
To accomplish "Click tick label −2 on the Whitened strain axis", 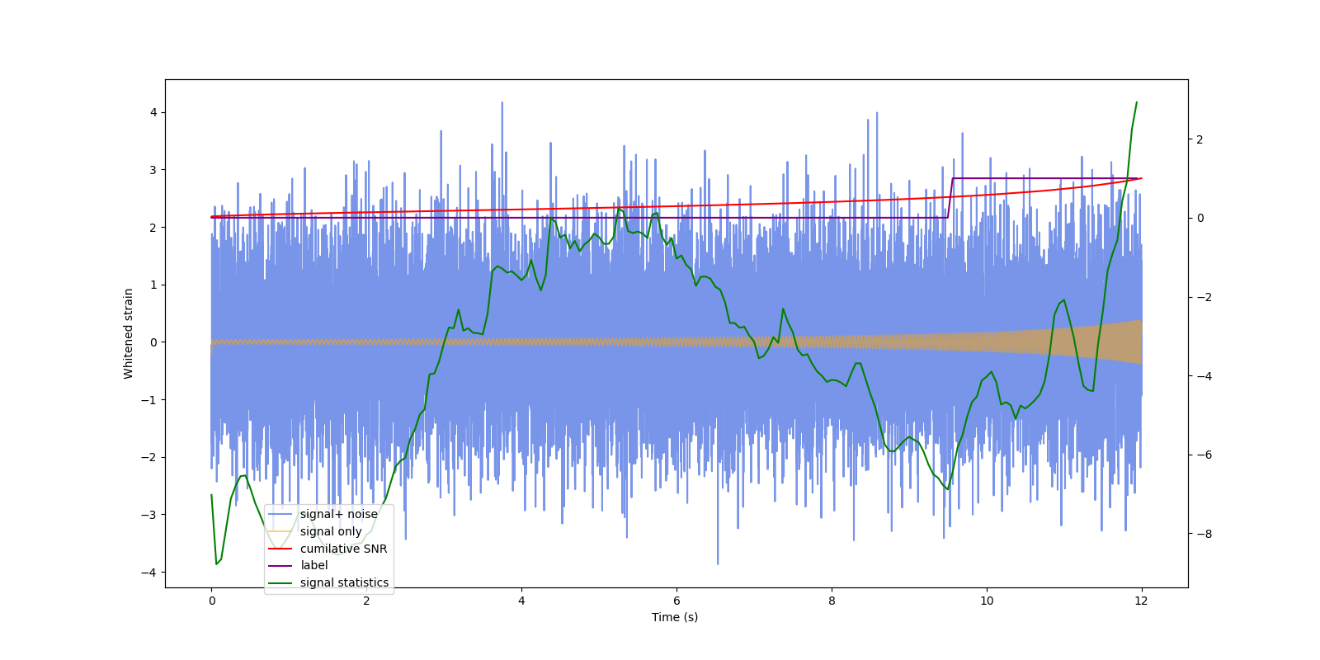I will click(149, 457).
